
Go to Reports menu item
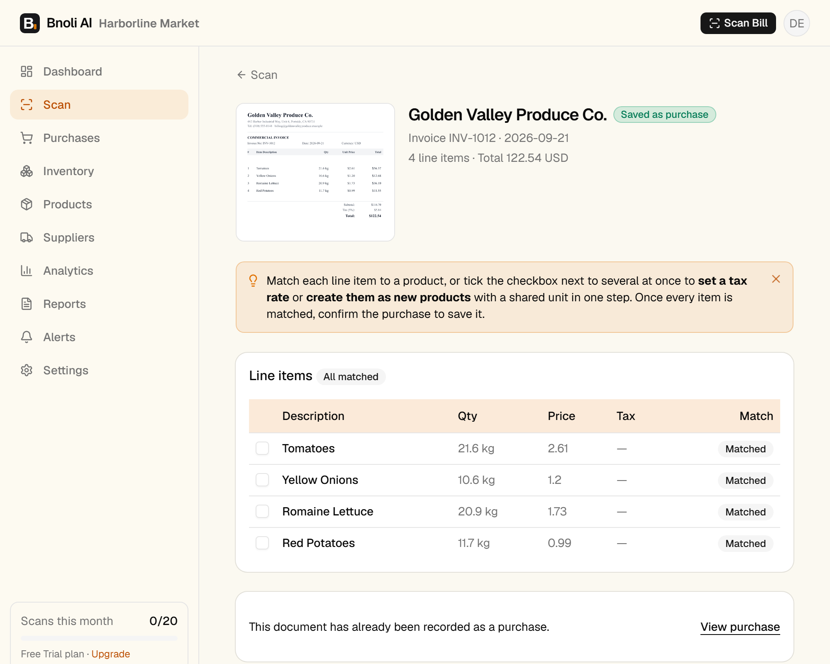[x=99, y=304]
